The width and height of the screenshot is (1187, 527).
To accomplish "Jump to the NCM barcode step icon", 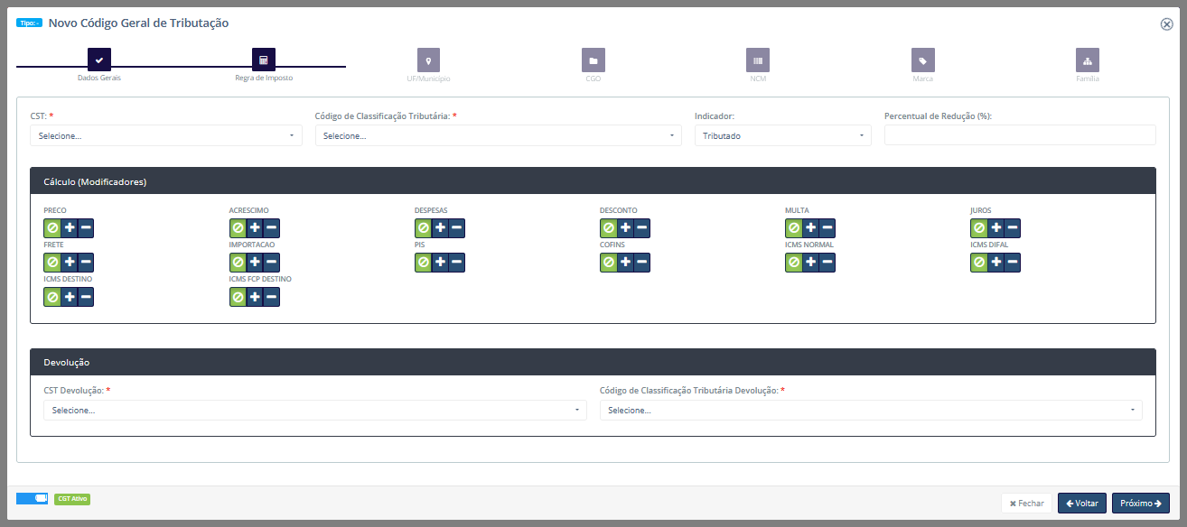I will (x=758, y=60).
